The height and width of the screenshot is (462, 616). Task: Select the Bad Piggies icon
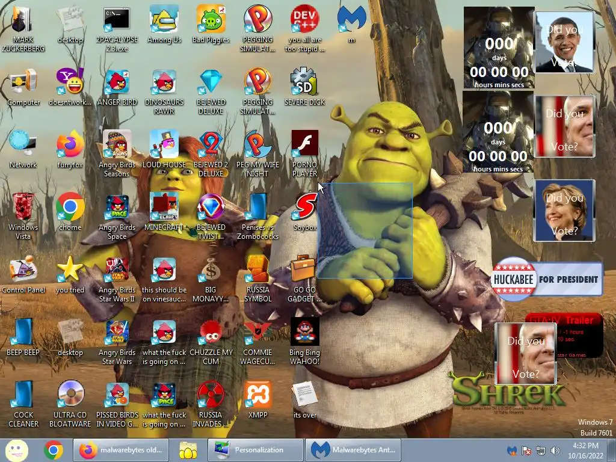point(211,25)
